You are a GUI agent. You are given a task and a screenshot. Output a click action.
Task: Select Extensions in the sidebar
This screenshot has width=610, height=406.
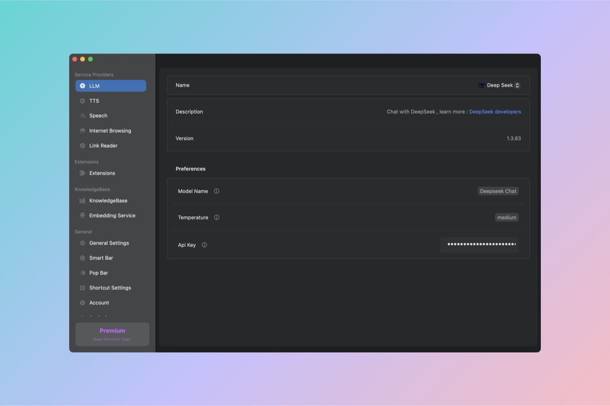tap(111, 173)
